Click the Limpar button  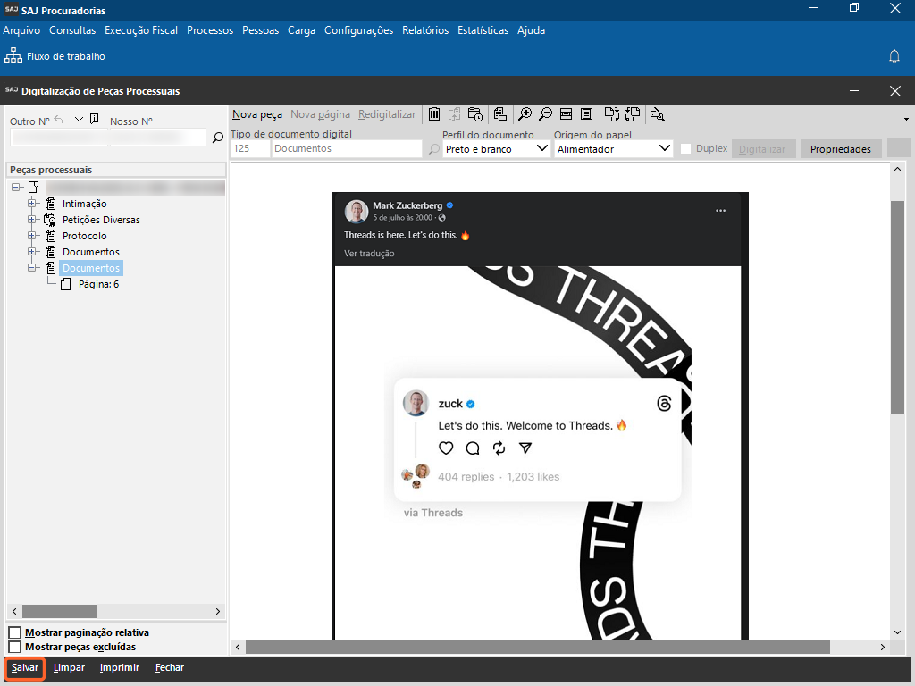[x=69, y=668]
